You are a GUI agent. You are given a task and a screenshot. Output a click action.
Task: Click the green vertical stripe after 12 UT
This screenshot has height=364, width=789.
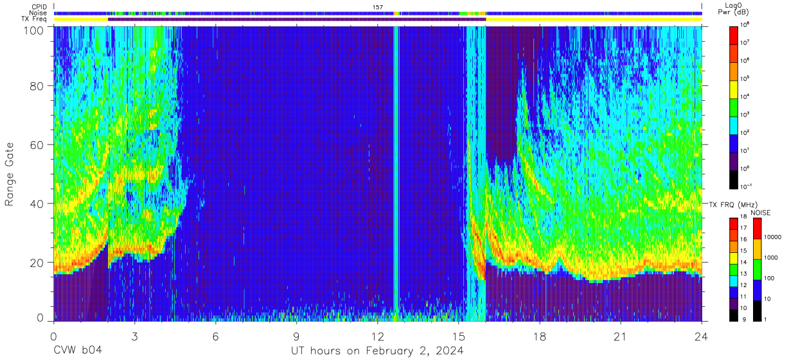tap(396, 173)
